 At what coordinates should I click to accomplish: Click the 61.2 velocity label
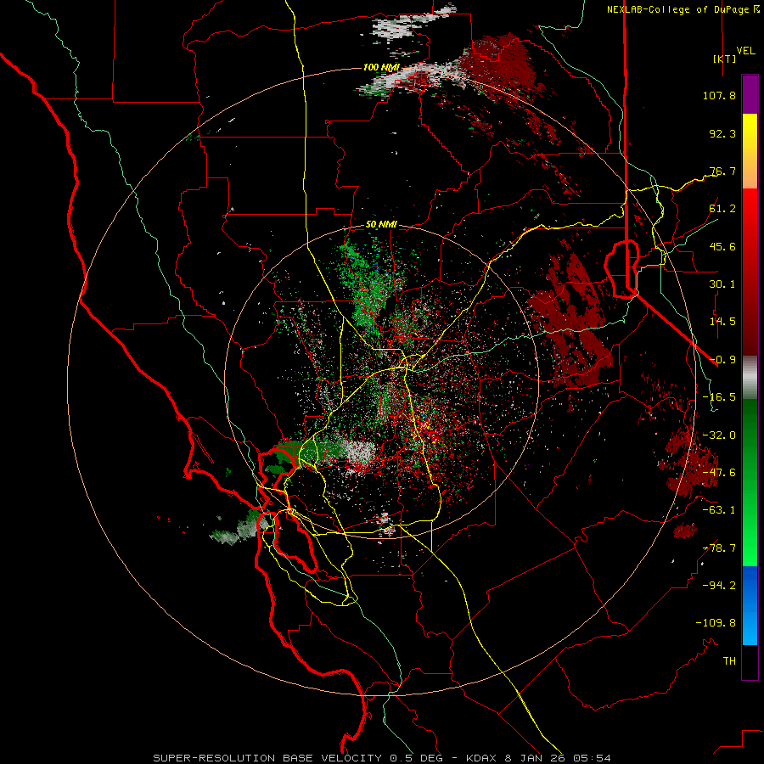pyautogui.click(x=722, y=209)
